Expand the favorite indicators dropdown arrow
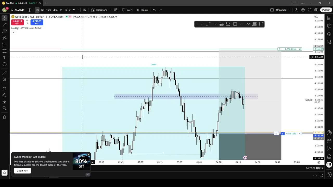Image resolution: width=333 pixels, height=187 pixels. [x=110, y=10]
